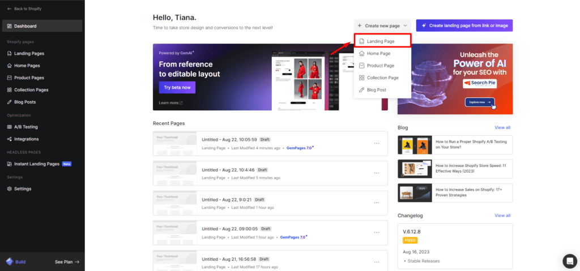The height and width of the screenshot is (271, 580).
Task: Click GemPages 7.0 tag on 10:05:59 page
Action: point(300,148)
